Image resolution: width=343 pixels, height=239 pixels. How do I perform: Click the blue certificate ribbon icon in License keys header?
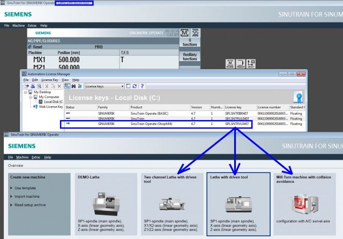[x=299, y=97]
